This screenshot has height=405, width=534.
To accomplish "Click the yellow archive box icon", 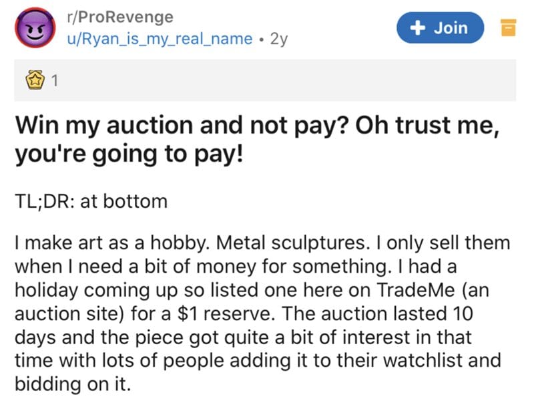I will click(508, 27).
